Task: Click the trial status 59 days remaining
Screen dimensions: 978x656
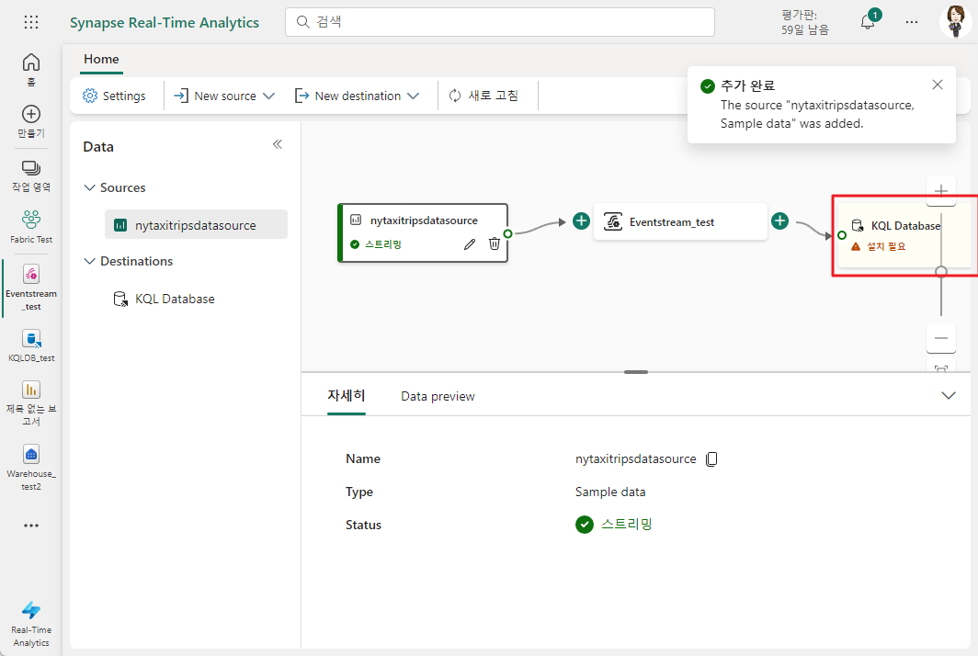Action: point(804,22)
